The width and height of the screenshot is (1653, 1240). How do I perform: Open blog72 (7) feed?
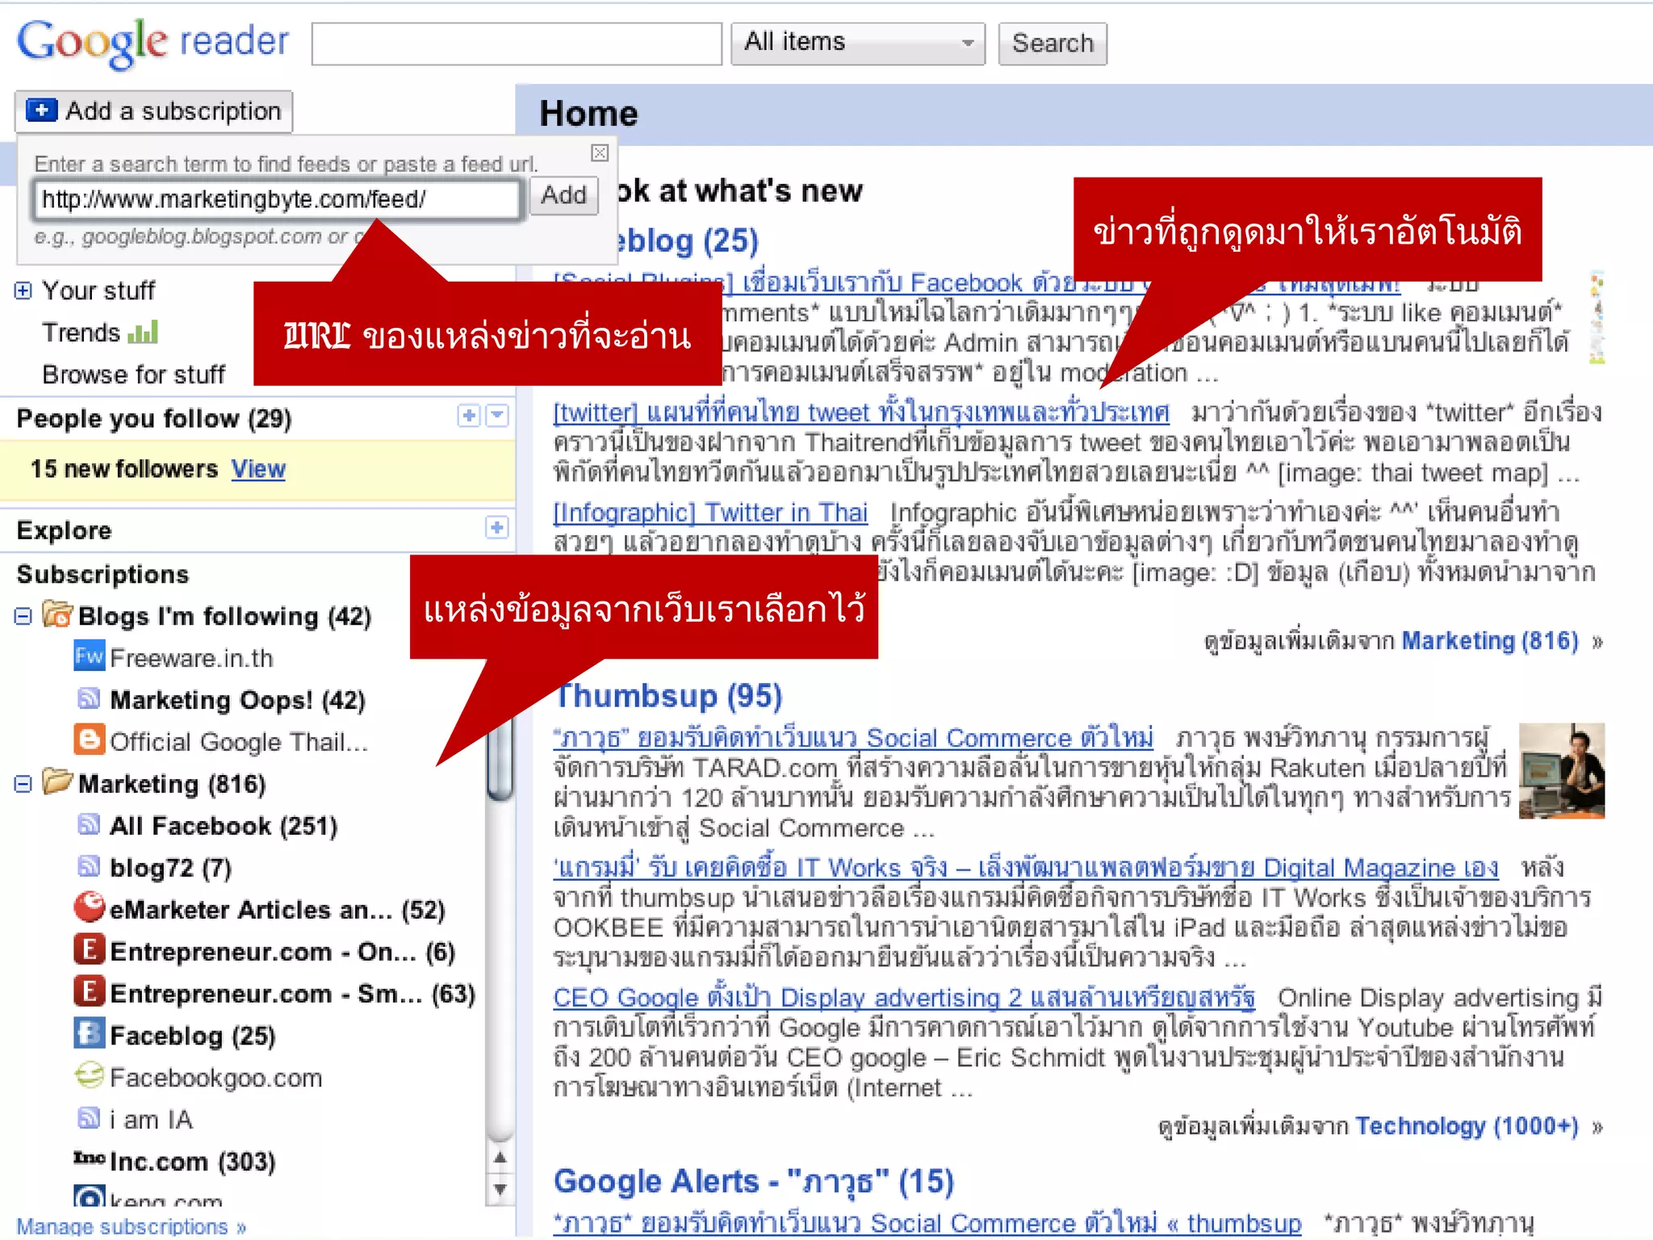(x=170, y=868)
